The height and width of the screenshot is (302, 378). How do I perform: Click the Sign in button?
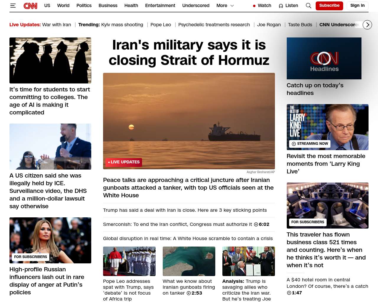click(x=357, y=6)
